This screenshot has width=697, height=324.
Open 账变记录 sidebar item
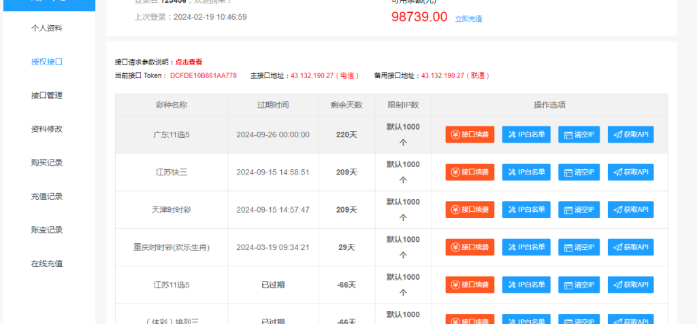[47, 230]
